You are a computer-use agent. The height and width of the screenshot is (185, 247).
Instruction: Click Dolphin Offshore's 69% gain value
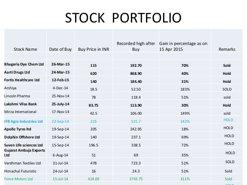tap(185, 137)
